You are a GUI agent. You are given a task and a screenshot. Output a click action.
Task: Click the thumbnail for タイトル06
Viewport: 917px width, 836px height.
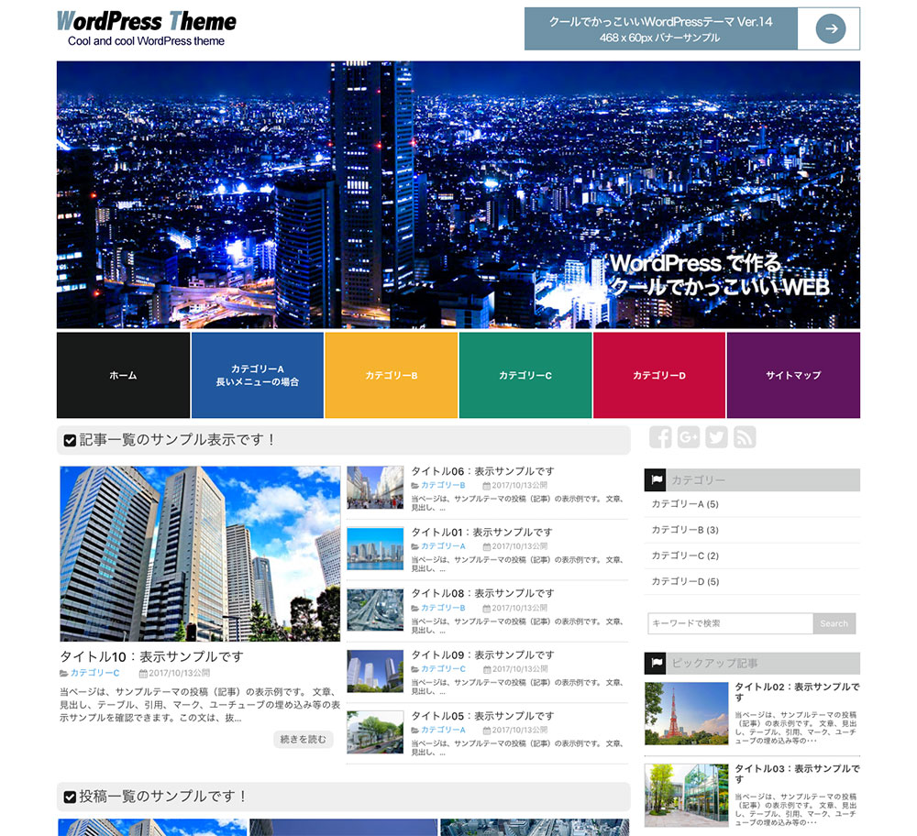[x=375, y=487]
